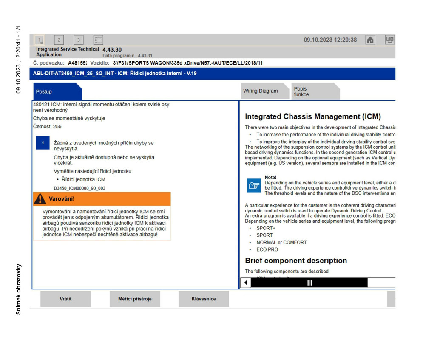Screen dimensions: 440x340
Task: Click the fault text '480121 ICM: interní signál'
Action: tap(101, 107)
